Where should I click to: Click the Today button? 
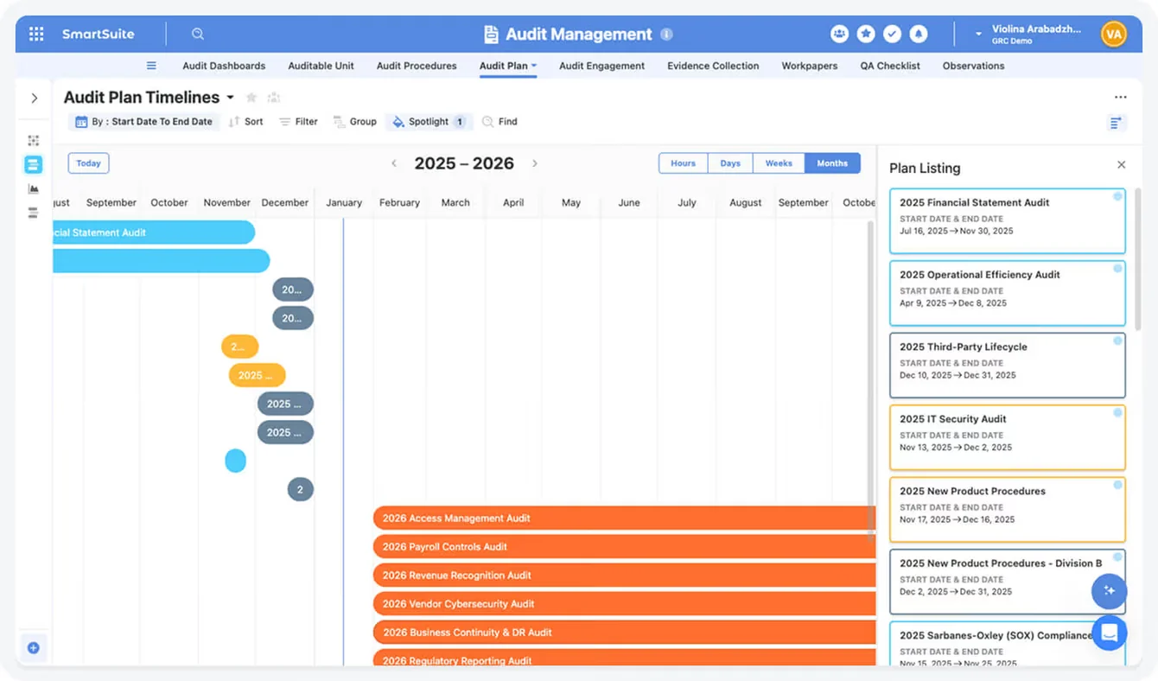point(88,163)
